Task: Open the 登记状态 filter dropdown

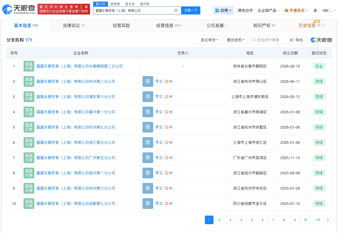Action: 235,40
